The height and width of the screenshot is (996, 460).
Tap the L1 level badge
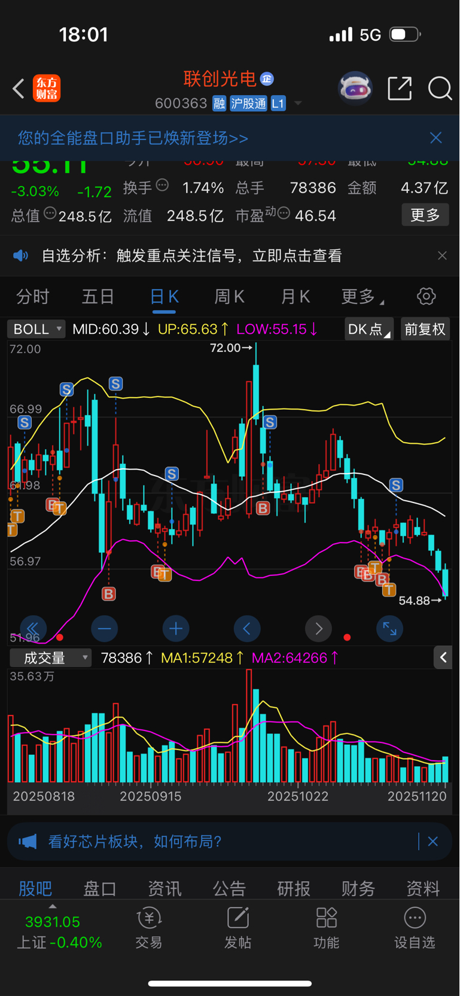[278, 103]
